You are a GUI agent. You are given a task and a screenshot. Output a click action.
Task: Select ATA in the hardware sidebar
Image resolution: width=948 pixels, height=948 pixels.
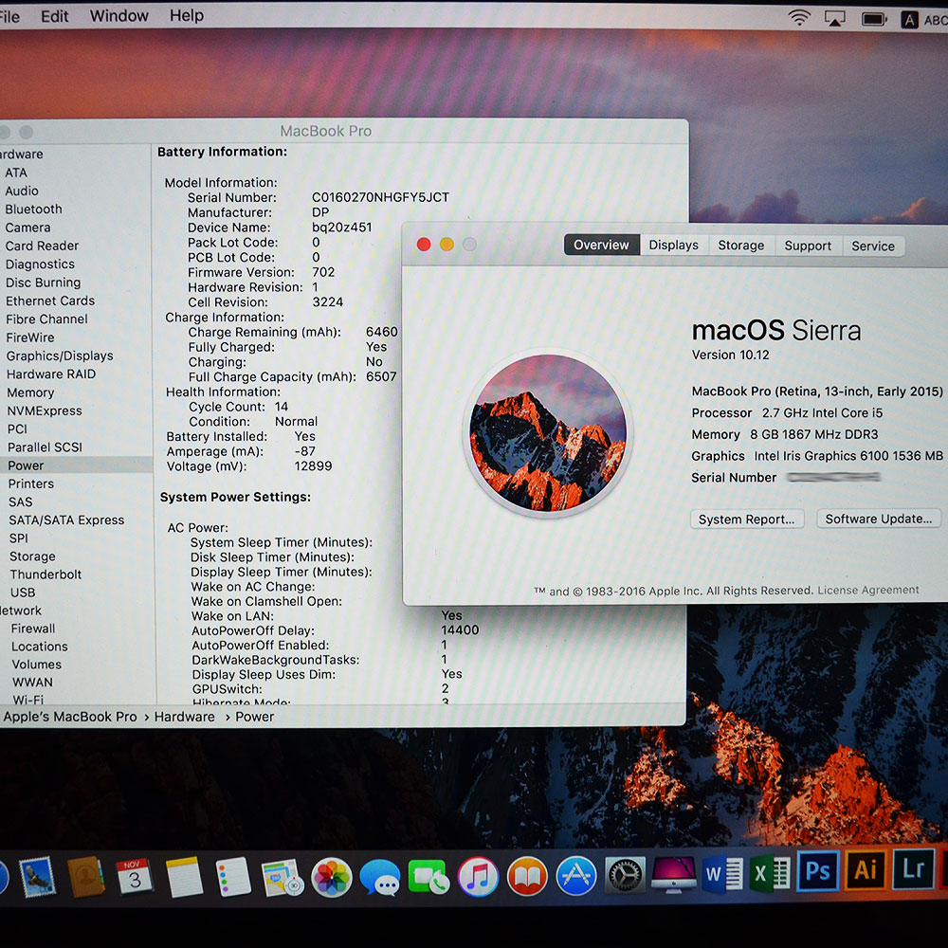[x=16, y=173]
